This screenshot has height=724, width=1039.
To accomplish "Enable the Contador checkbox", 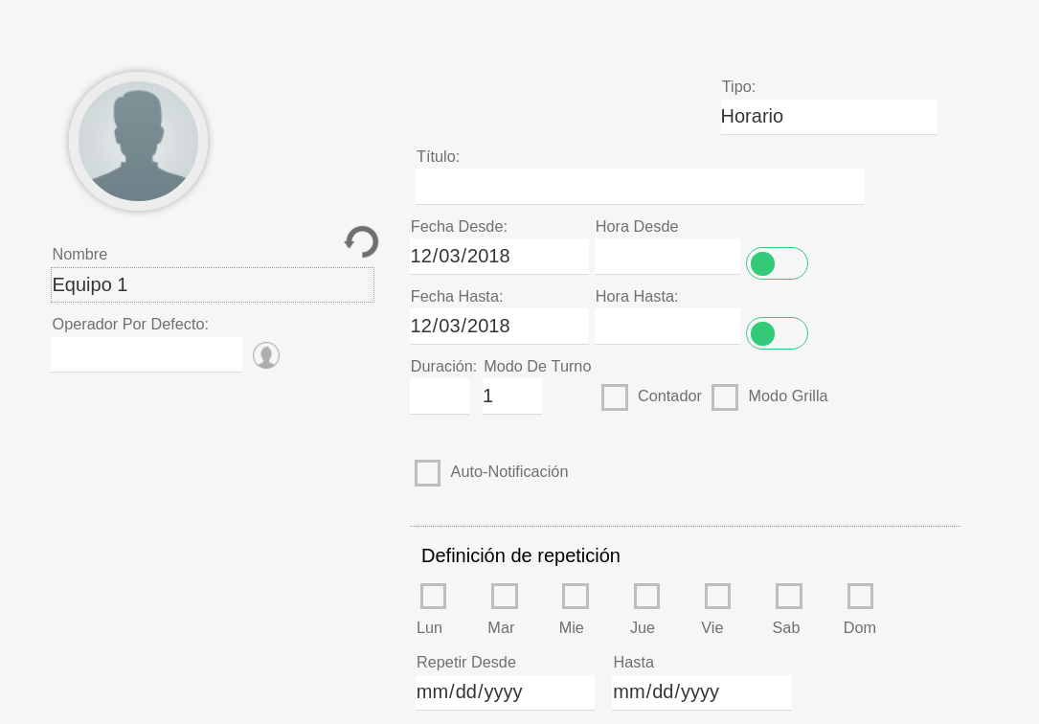I will coord(615,397).
